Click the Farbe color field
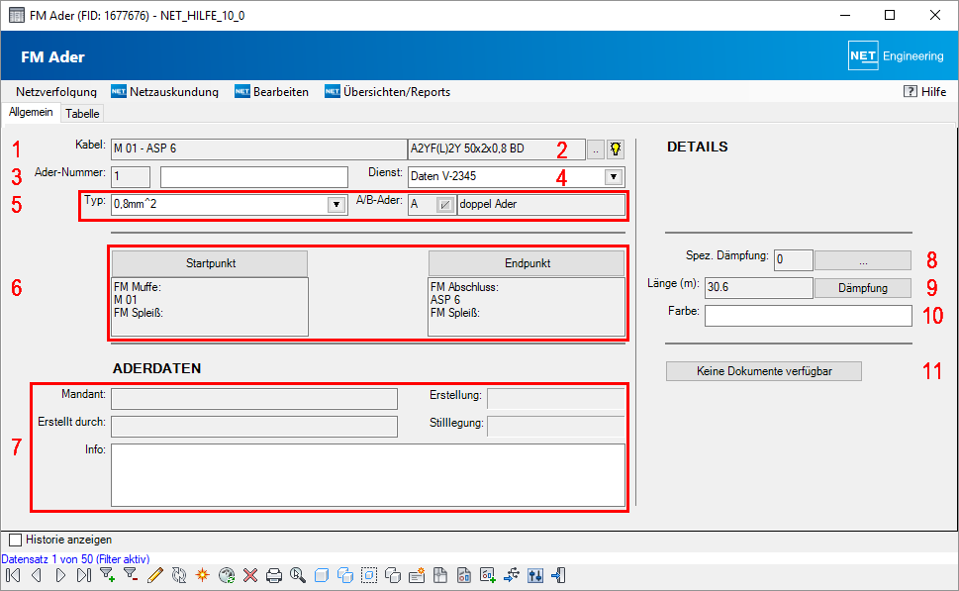Viewport: 959px width, 591px height. click(808, 316)
